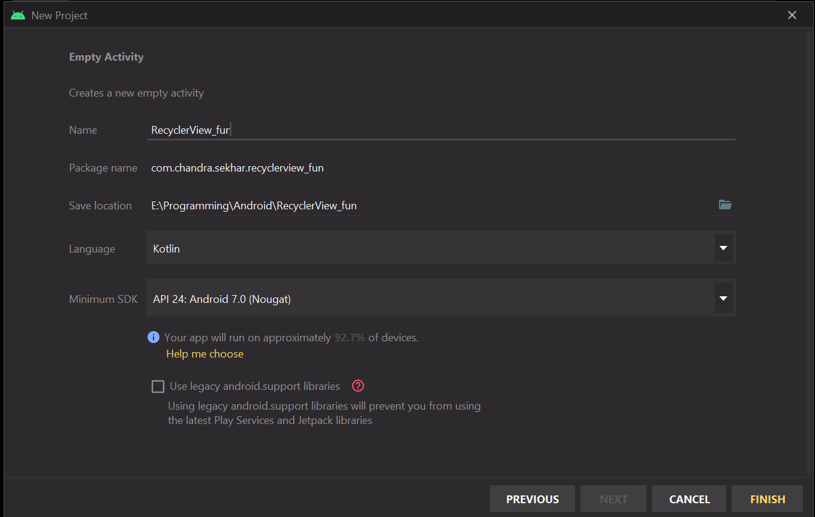The image size is (815, 517).
Task: Enable Use legacy android.support libraries checkbox
Action: pos(158,386)
